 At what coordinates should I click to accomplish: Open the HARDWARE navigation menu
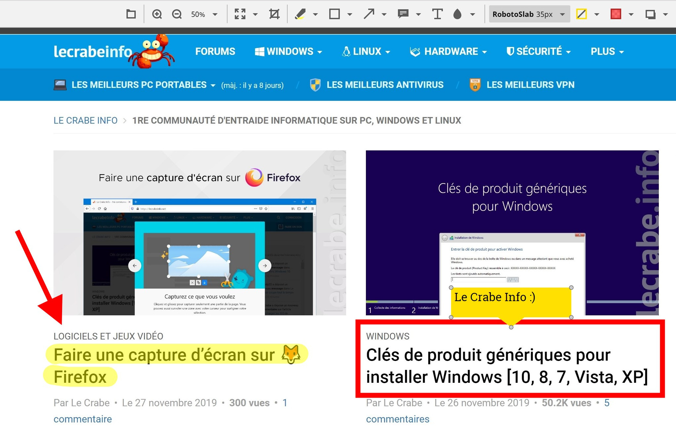(448, 52)
